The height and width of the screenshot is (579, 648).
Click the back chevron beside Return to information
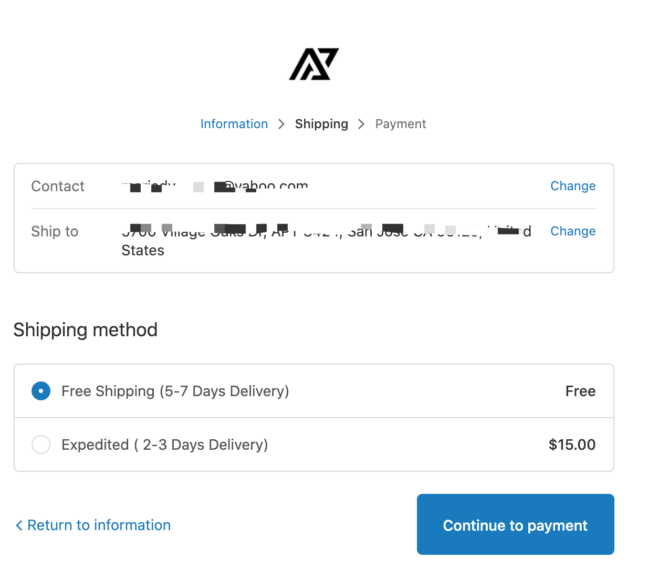tap(19, 525)
